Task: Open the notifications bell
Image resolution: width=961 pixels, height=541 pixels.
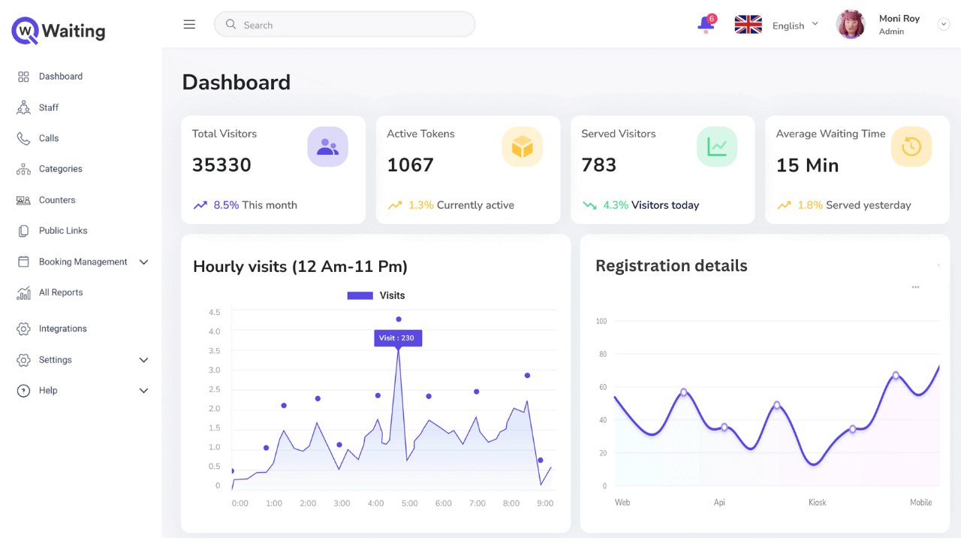Action: pyautogui.click(x=704, y=24)
